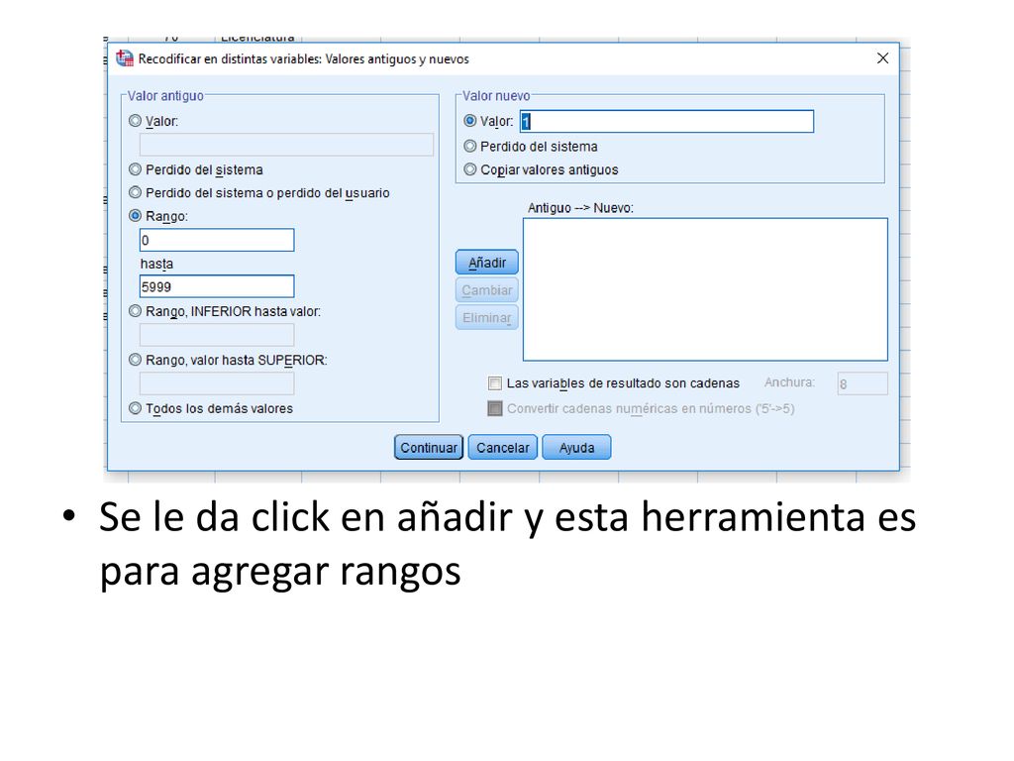Confirm with the Continuar button
1014x761 pixels.
pyautogui.click(x=428, y=447)
